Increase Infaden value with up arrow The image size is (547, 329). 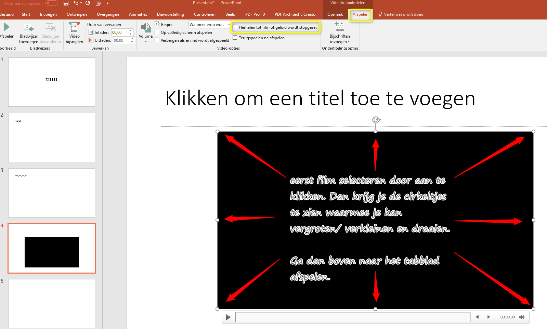pos(131,31)
